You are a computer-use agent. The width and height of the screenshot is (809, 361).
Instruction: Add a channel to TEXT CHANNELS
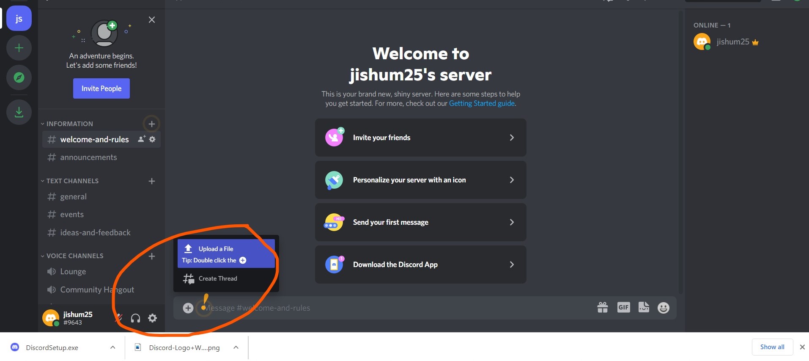[x=152, y=181]
